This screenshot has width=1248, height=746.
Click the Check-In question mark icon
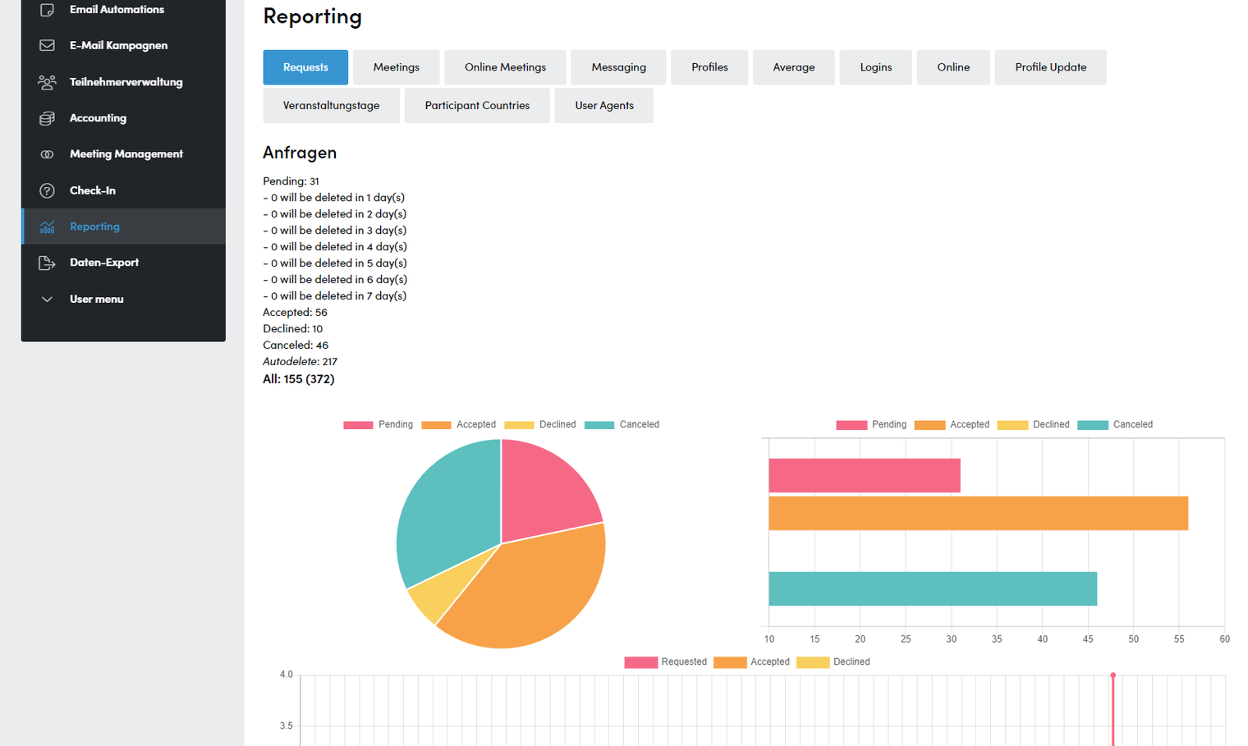tap(47, 190)
